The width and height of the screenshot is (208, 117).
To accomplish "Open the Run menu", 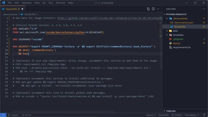I will (51, 3).
